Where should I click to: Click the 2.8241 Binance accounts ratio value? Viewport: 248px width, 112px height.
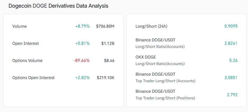(x=231, y=43)
